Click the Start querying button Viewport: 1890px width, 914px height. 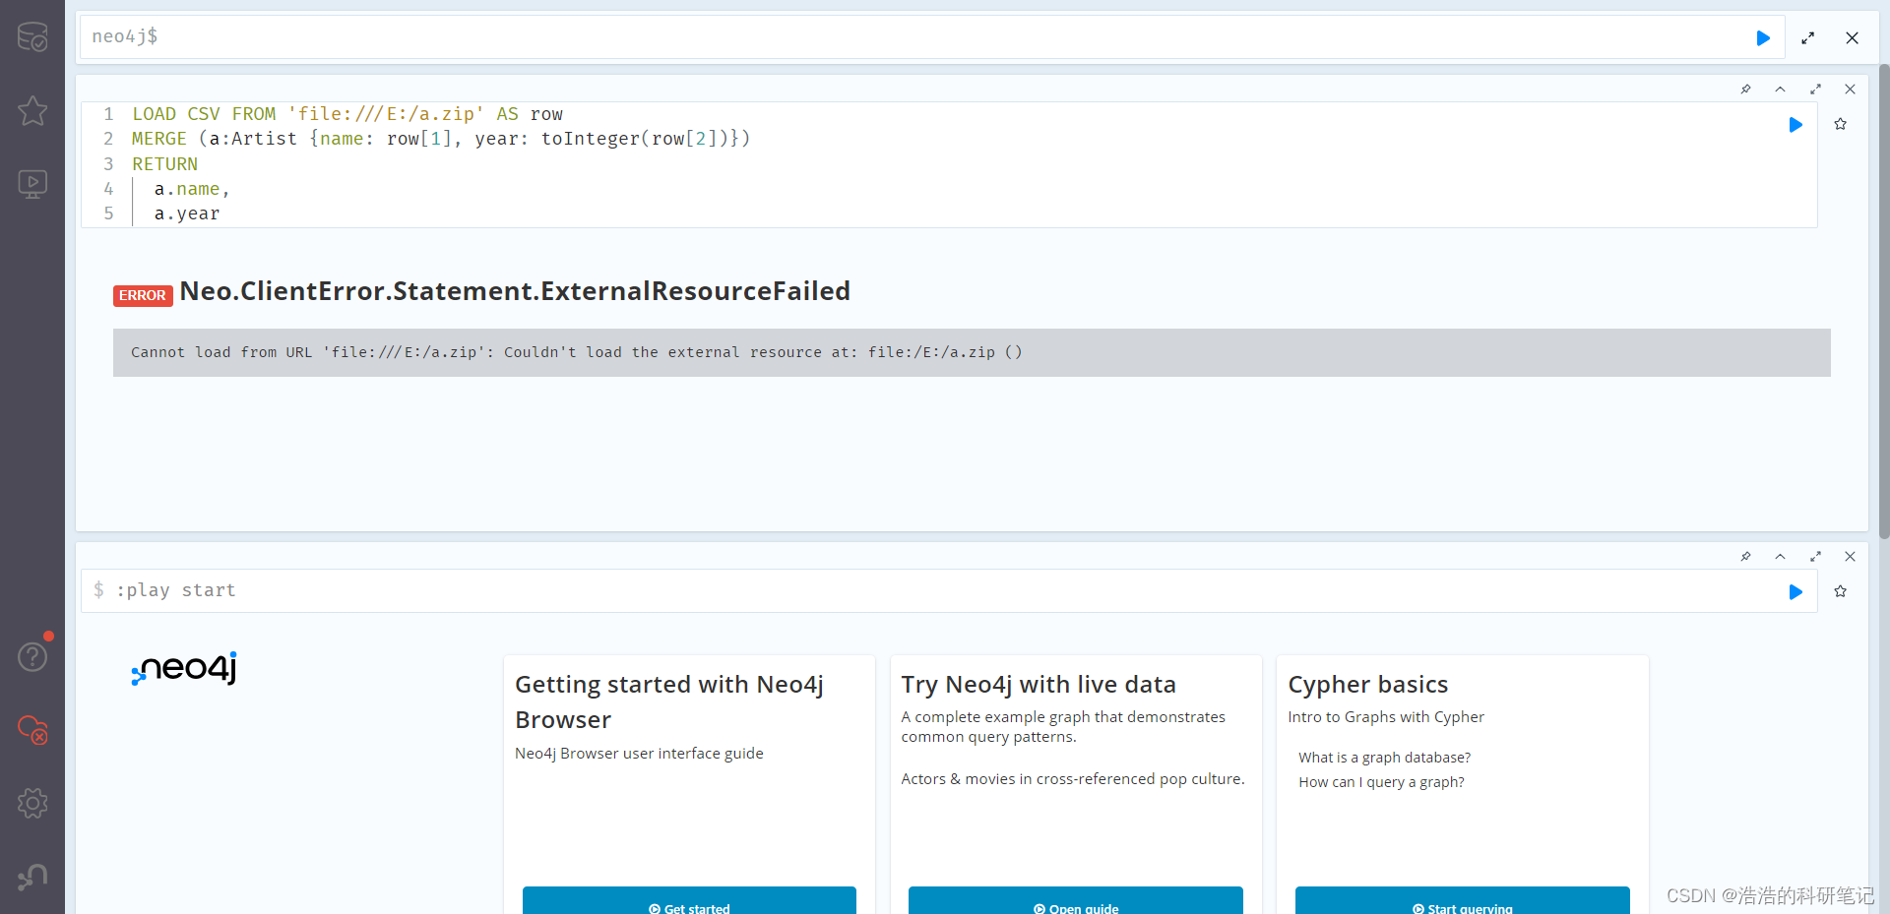point(1462,901)
